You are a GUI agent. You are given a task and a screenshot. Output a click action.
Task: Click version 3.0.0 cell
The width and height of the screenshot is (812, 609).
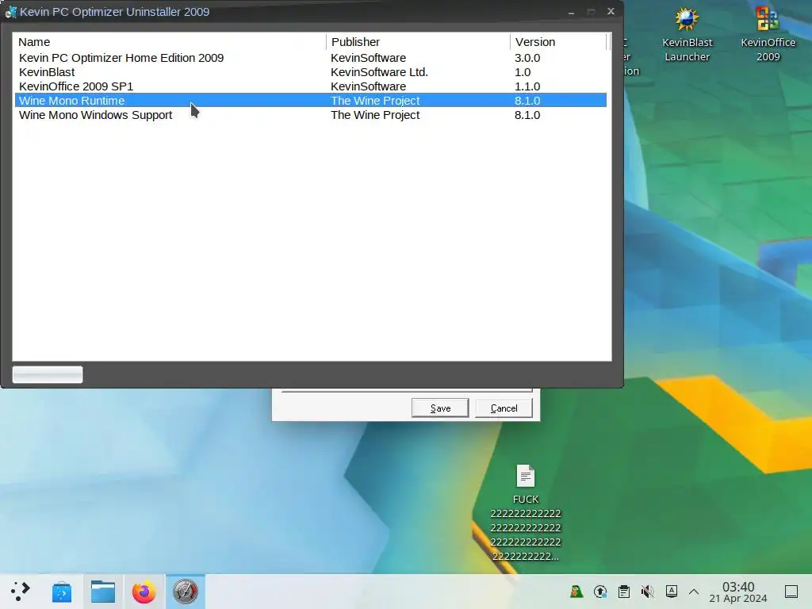tap(527, 57)
